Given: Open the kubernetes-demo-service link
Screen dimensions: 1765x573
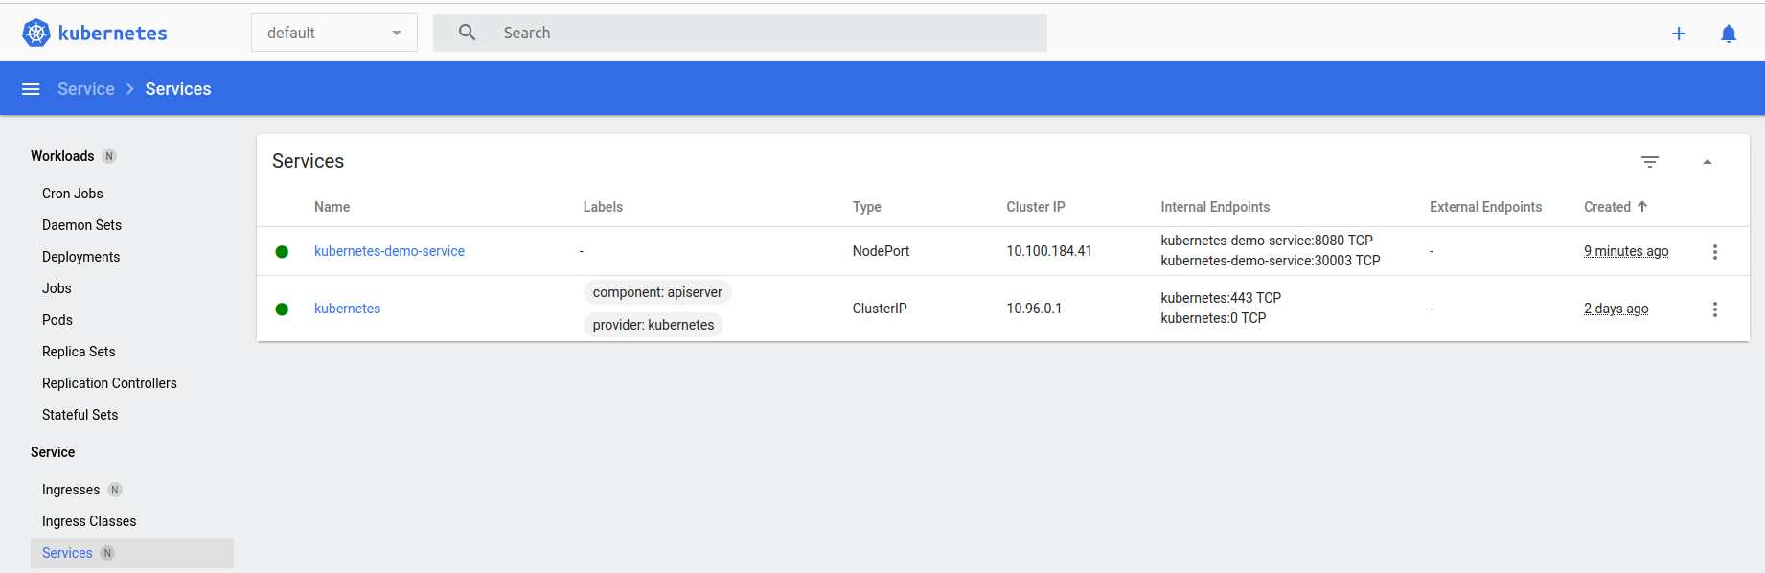Looking at the screenshot, I should 389,251.
